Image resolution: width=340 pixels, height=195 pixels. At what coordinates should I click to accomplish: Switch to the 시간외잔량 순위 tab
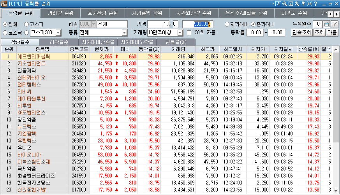pos(194,13)
